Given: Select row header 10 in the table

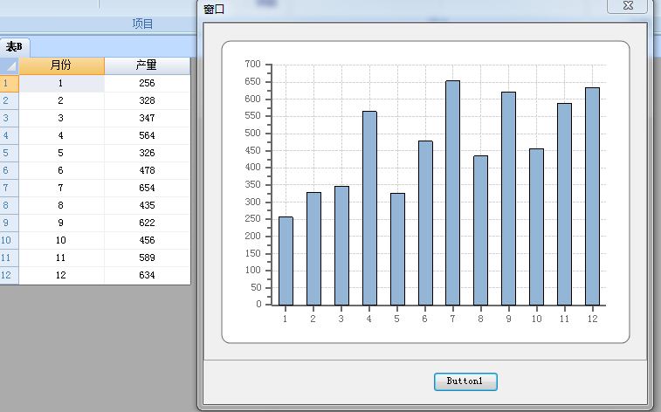Looking at the screenshot, I should 10,241.
